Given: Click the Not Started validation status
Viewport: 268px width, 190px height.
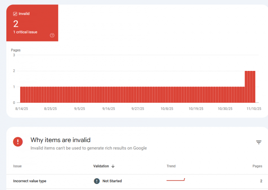Looking at the screenshot, I should [112, 181].
